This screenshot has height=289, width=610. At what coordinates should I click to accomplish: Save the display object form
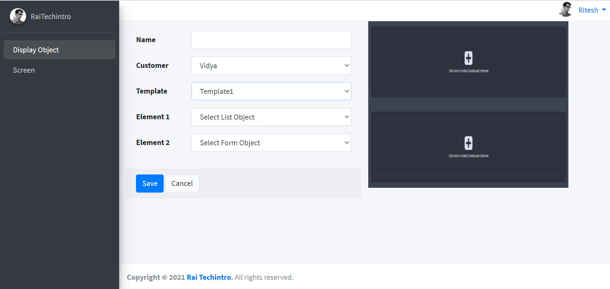150,183
